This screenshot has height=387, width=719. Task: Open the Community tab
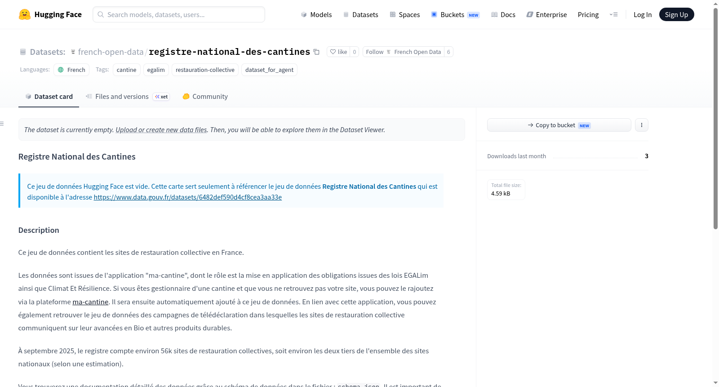tap(205, 96)
